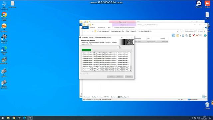Click Files segment in address breadcrumb

127,31
